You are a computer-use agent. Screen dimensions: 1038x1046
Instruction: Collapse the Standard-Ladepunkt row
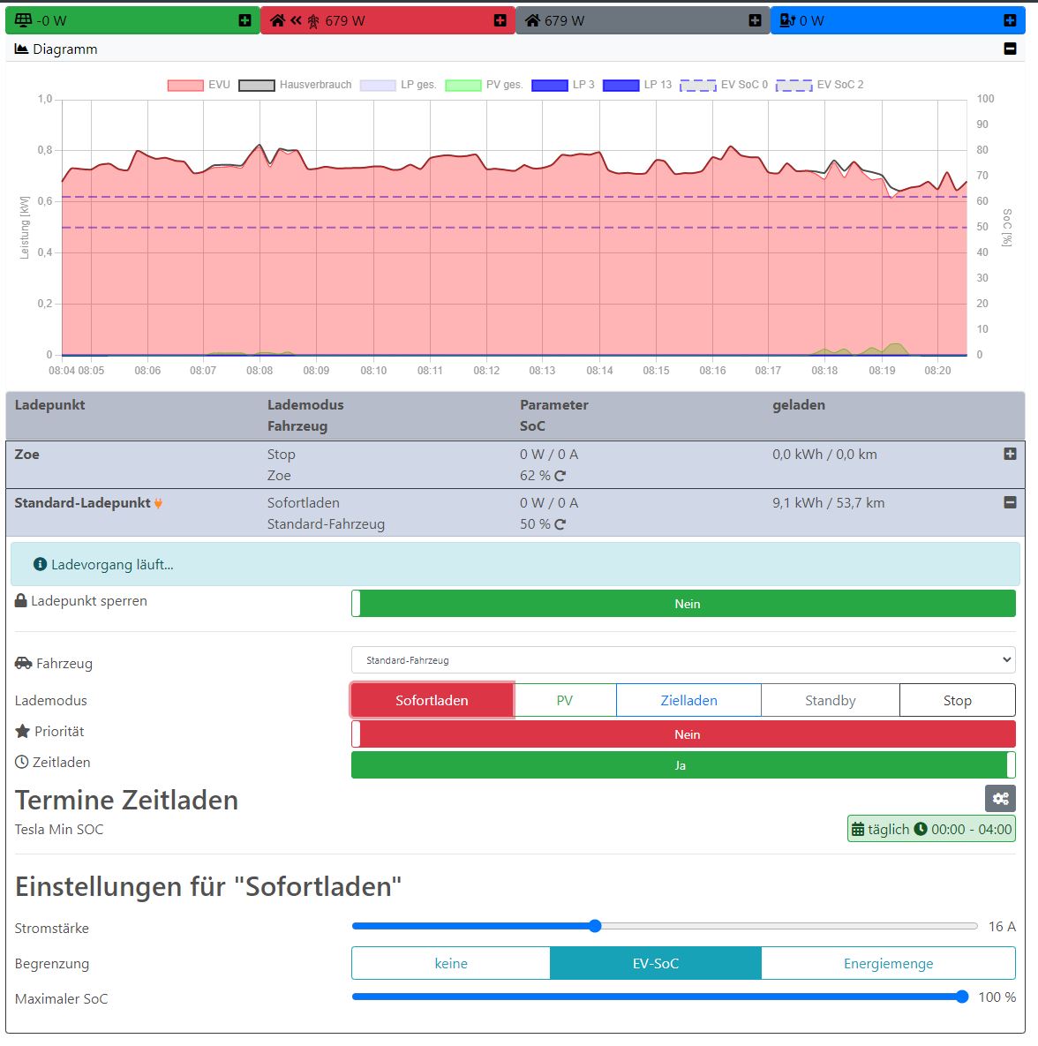pyautogui.click(x=1010, y=502)
